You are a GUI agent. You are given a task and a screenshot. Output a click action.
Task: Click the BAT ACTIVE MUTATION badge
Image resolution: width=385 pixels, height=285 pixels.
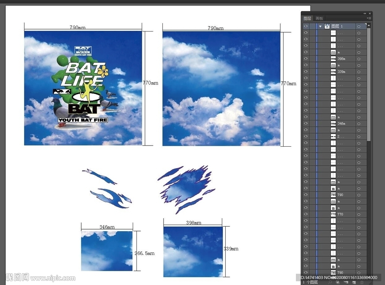click(x=83, y=51)
